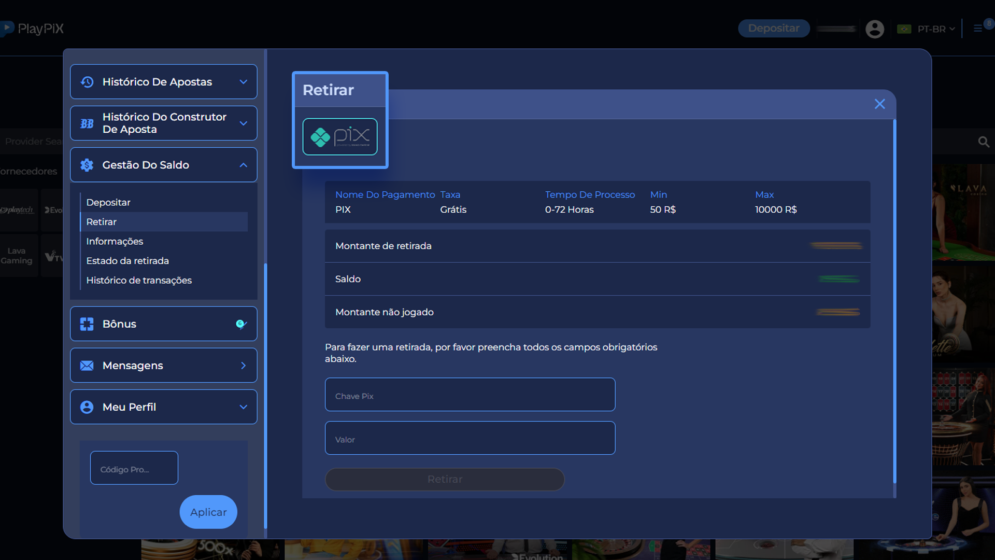Click the 'Saldo' row label

[x=348, y=279]
